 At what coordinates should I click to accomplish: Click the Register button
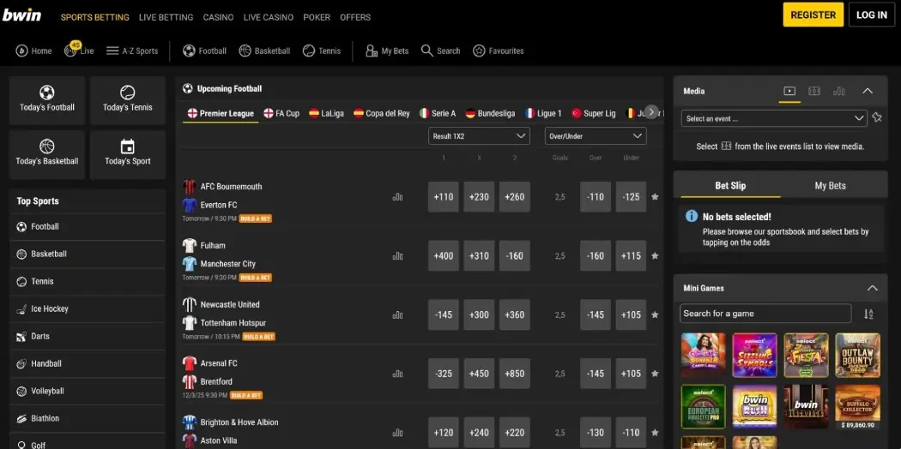coord(813,15)
